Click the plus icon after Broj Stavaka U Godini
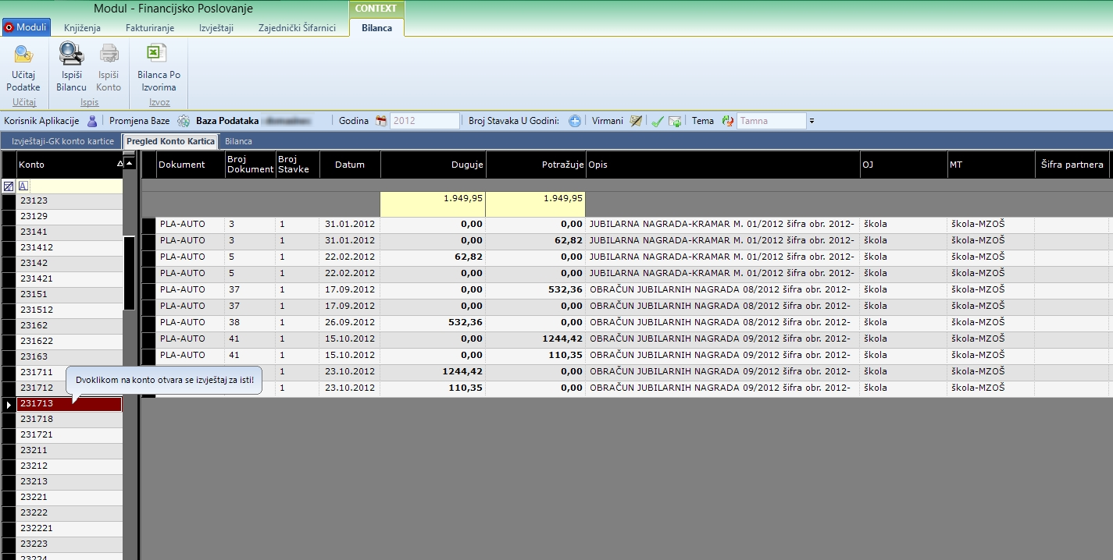Image resolution: width=1113 pixels, height=560 pixels. [x=575, y=121]
